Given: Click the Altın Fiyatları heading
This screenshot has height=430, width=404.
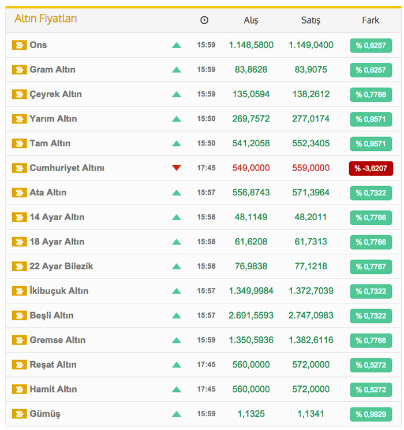Looking at the screenshot, I should click(46, 19).
